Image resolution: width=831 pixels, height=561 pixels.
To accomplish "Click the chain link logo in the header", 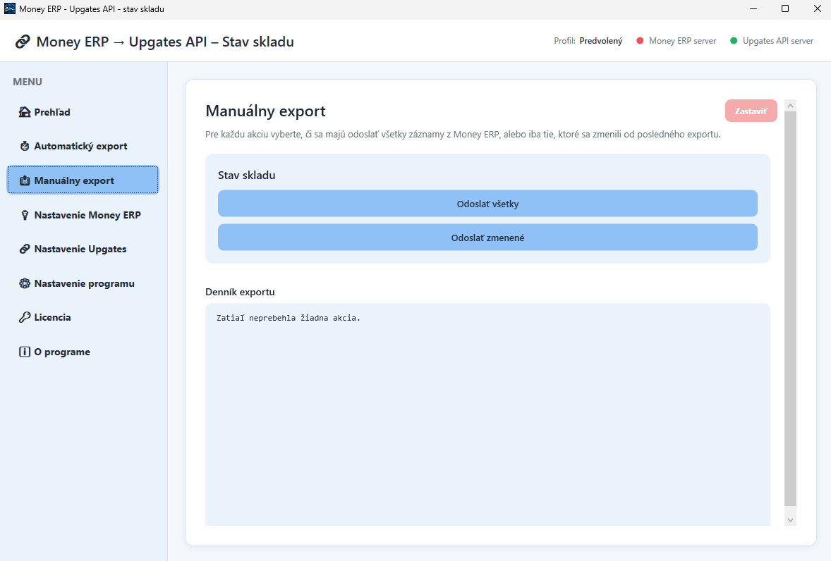I will point(23,42).
